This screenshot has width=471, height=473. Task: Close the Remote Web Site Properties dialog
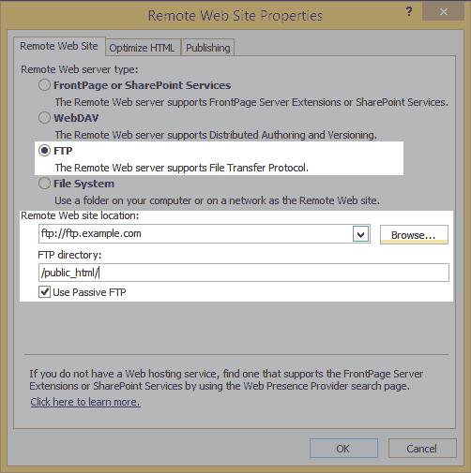click(443, 12)
